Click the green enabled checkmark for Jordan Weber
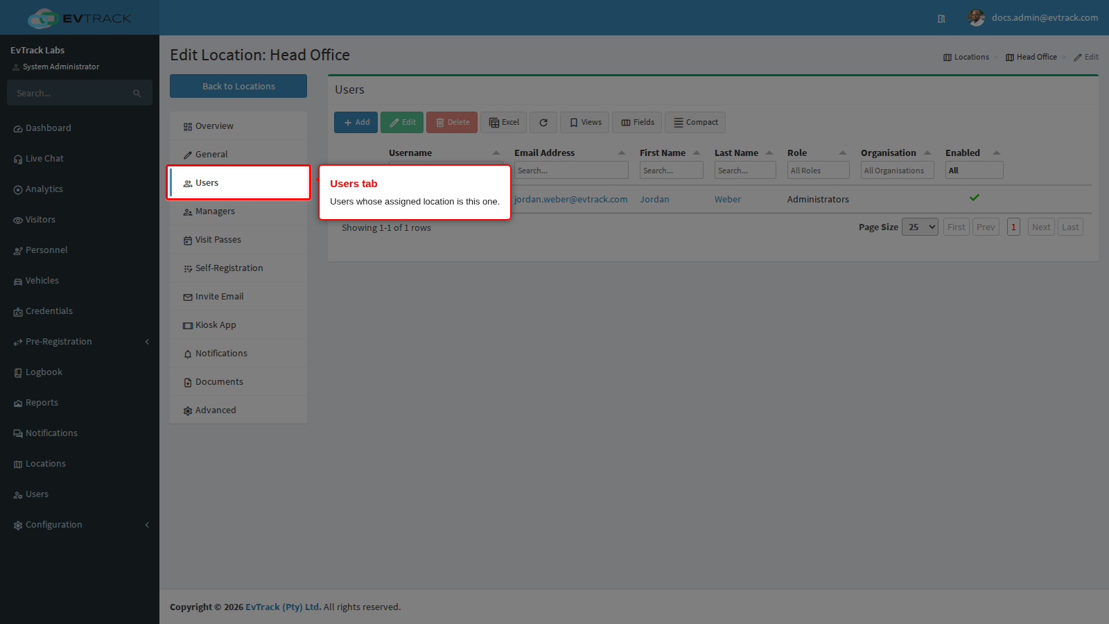Screen dimensions: 1109x624 975,198
